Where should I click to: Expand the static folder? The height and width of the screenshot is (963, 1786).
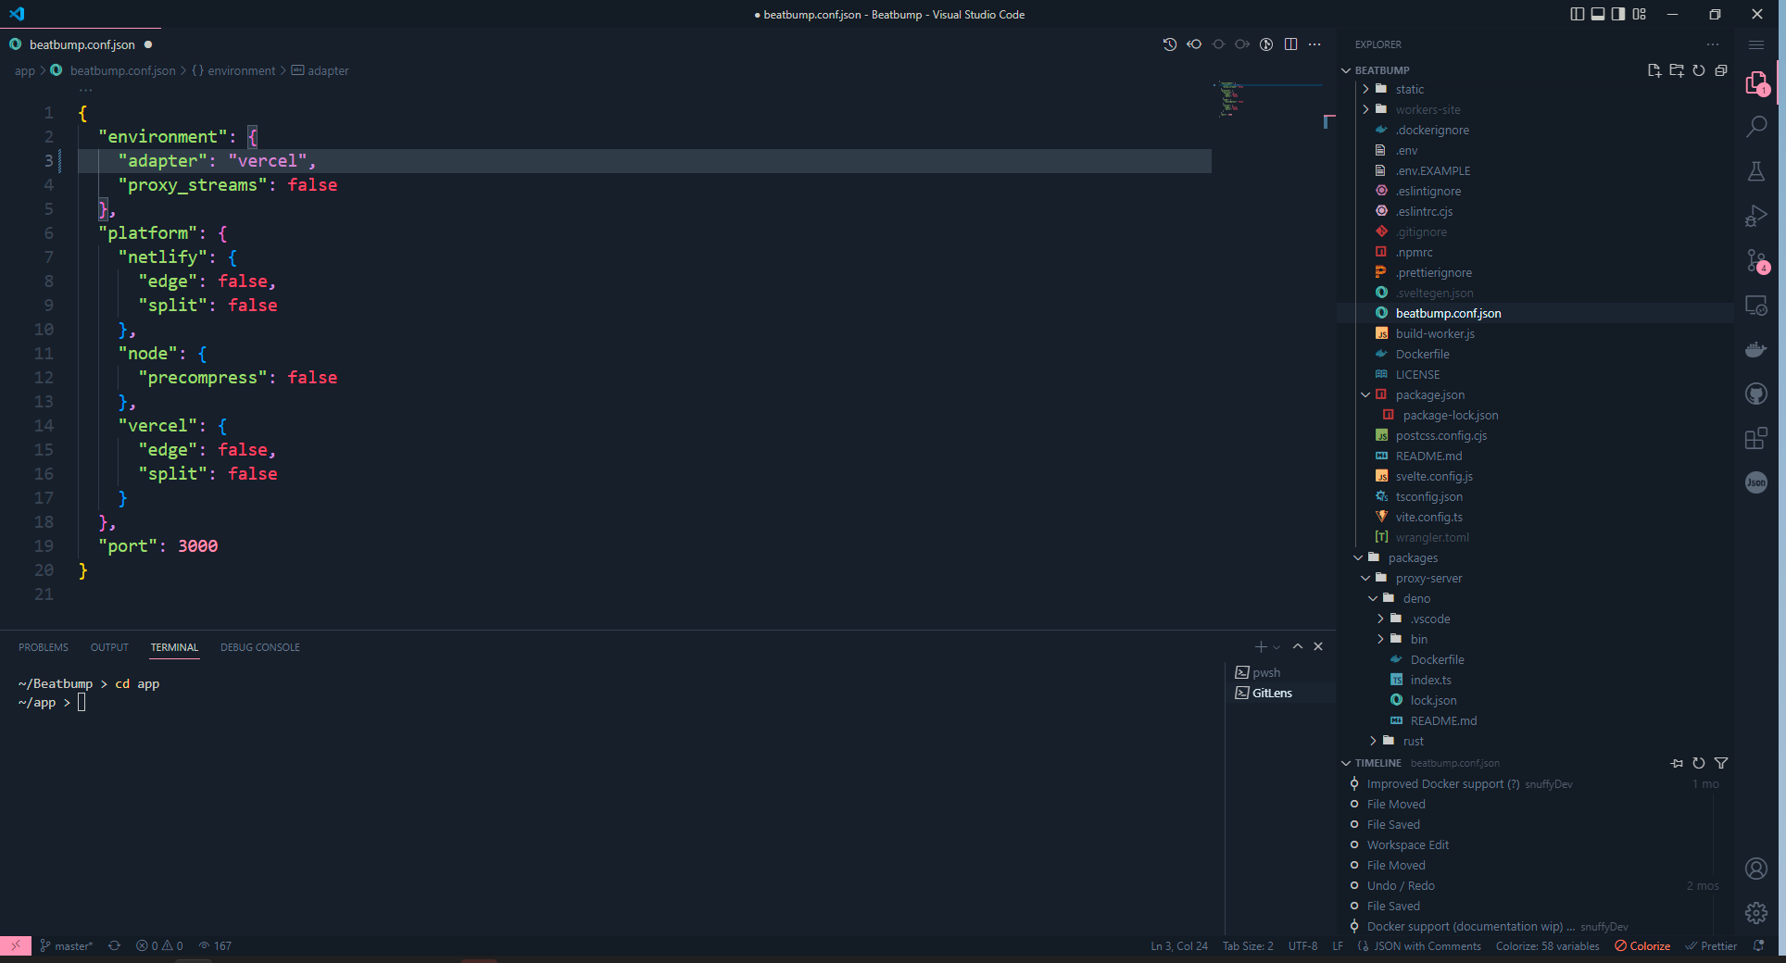pyautogui.click(x=1365, y=89)
